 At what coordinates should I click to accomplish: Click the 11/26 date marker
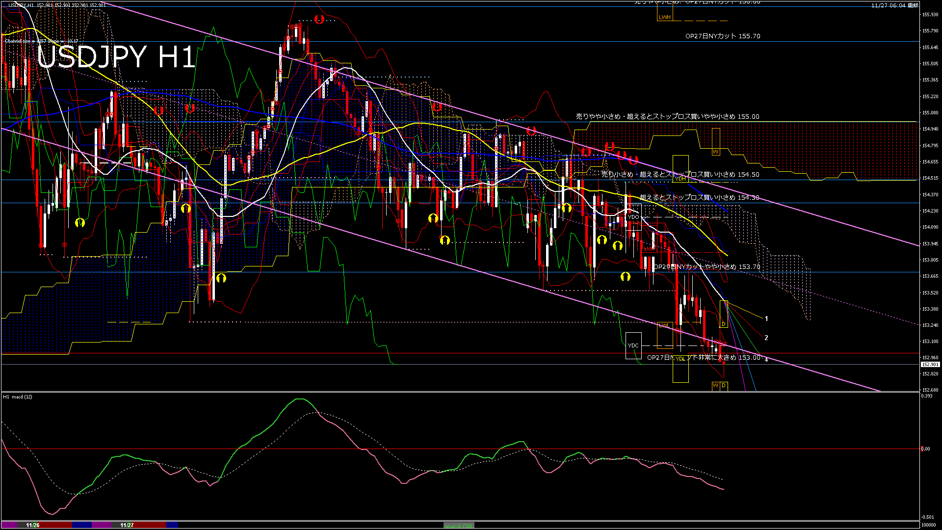click(x=33, y=525)
